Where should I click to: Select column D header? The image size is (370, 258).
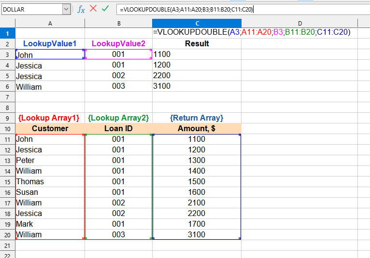click(299, 23)
